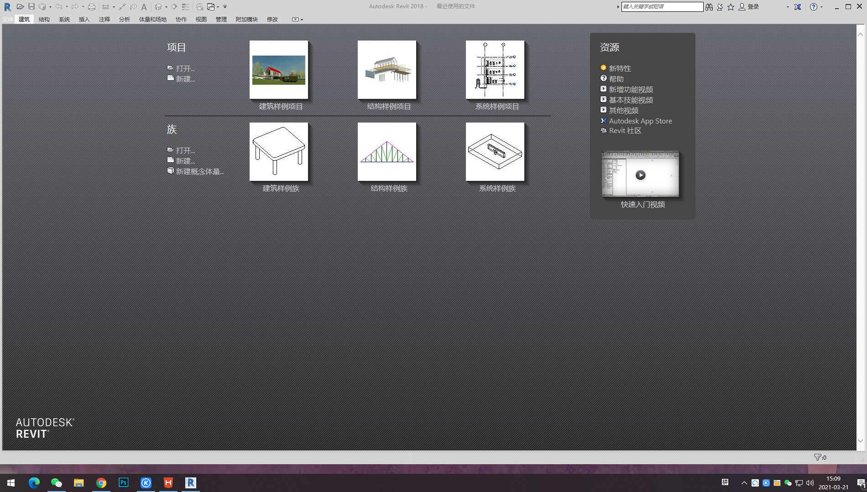Click the keyword search input field
This screenshot has width=867, height=492.
click(662, 7)
